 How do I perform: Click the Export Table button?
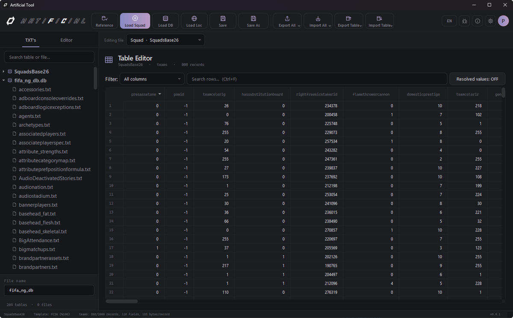point(349,21)
